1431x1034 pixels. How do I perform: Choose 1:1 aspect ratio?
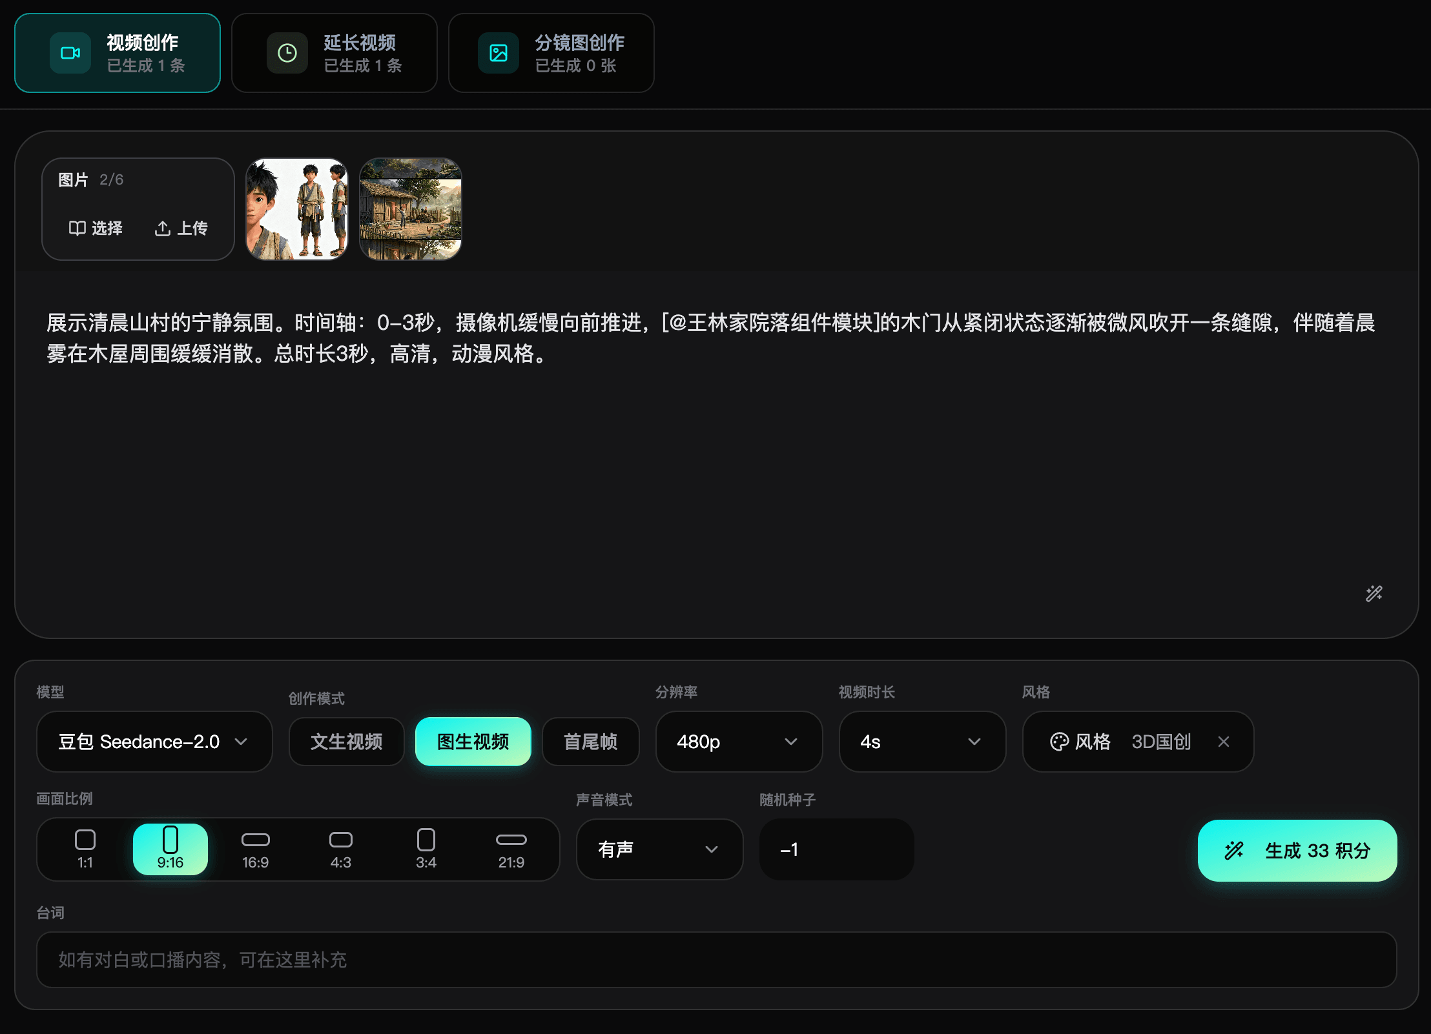85,849
